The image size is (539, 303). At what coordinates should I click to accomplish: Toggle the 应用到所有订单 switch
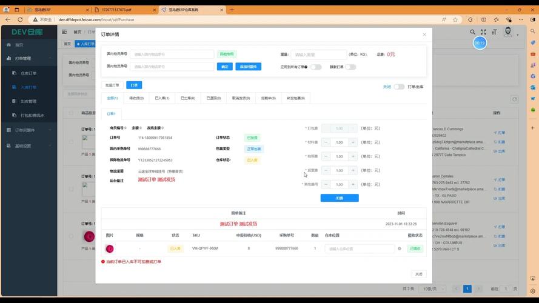316,67
